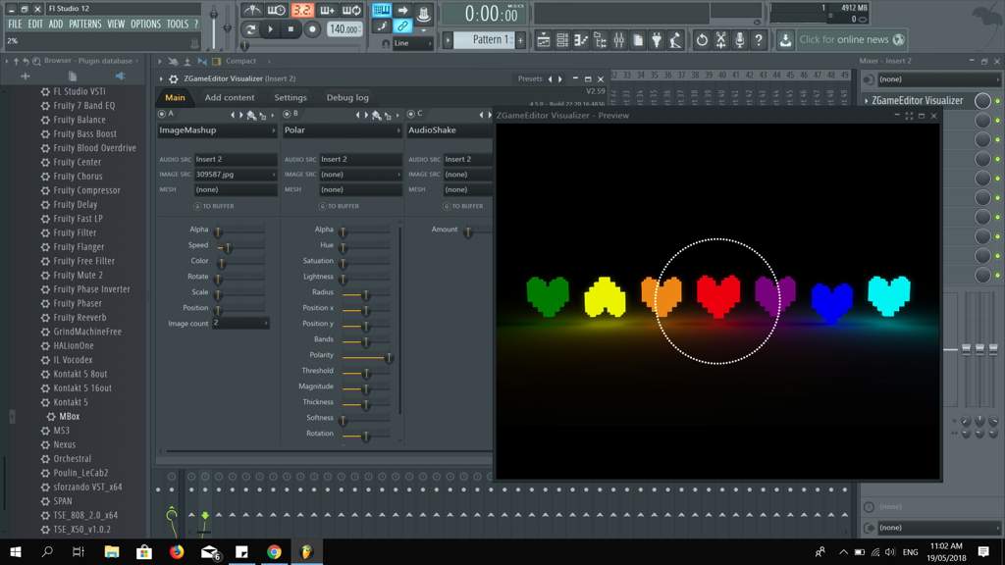The image size is (1005, 565).
Task: Show the Browser via toolbar icon
Action: click(600, 40)
